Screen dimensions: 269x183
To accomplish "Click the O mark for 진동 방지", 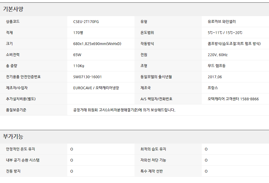I will tap(72, 171).
